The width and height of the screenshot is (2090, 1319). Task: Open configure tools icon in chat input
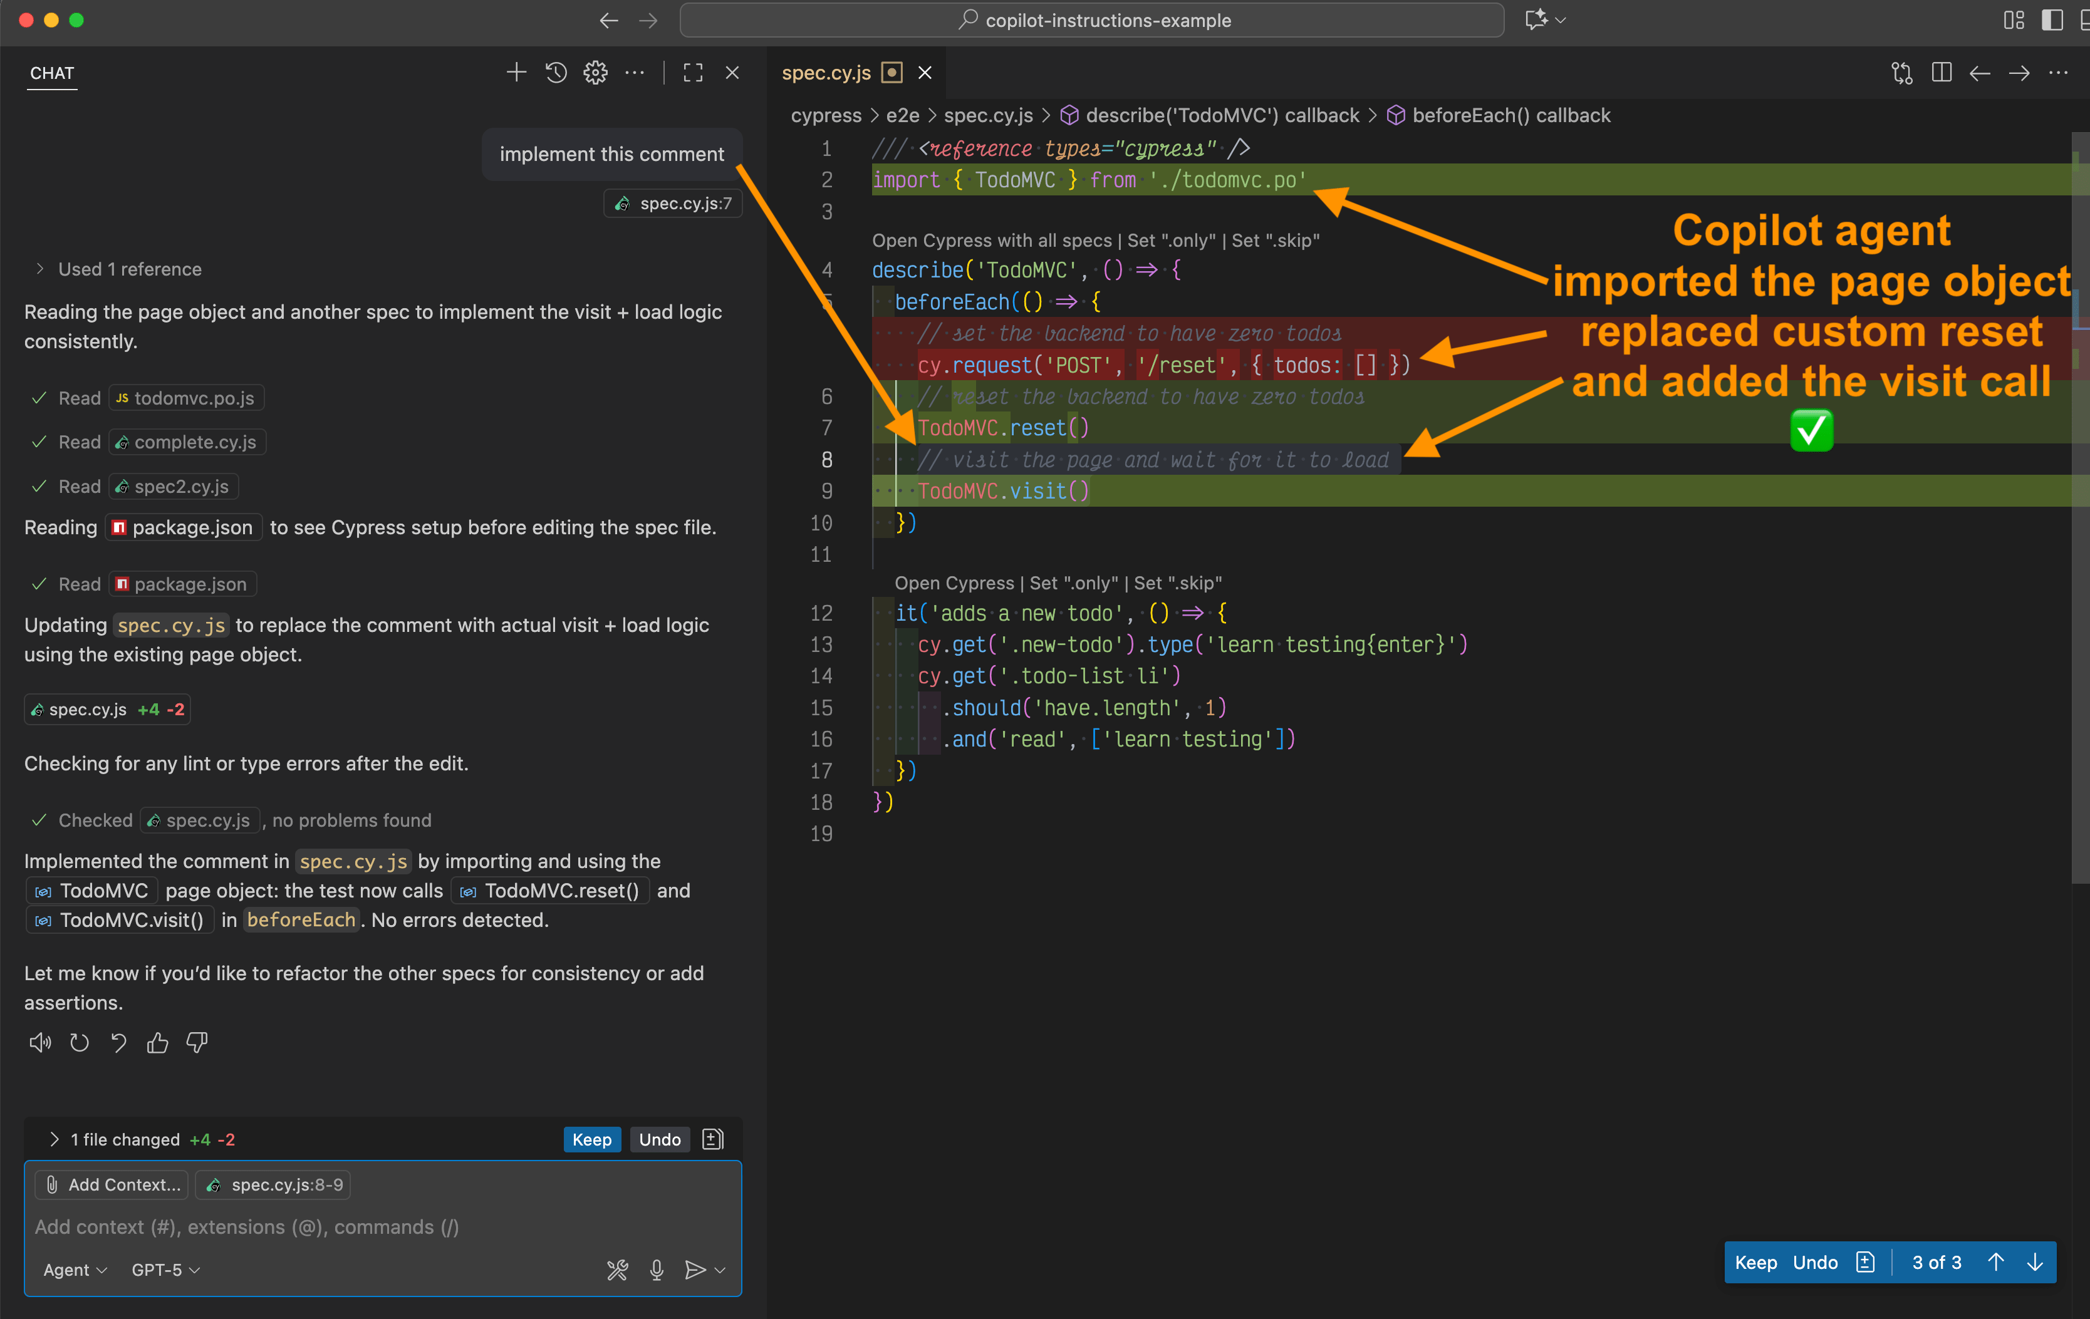pyautogui.click(x=617, y=1270)
